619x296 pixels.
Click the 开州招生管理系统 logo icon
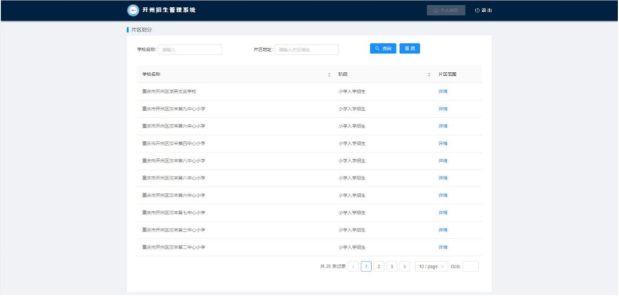point(133,10)
